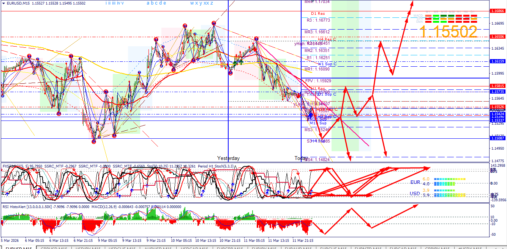
Task: Open the EURUSD,M15 chart title dropdown arrow
Action: click(3, 3)
